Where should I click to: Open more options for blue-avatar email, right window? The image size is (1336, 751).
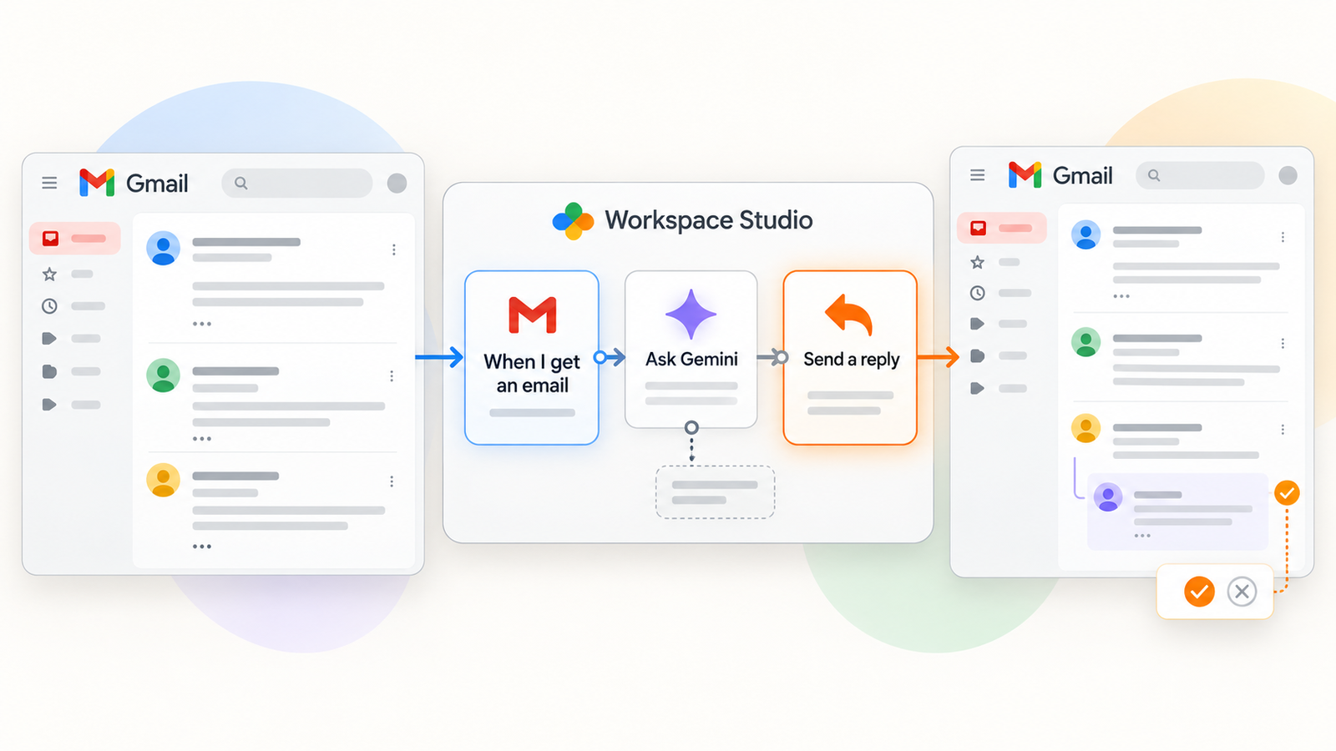point(1283,238)
